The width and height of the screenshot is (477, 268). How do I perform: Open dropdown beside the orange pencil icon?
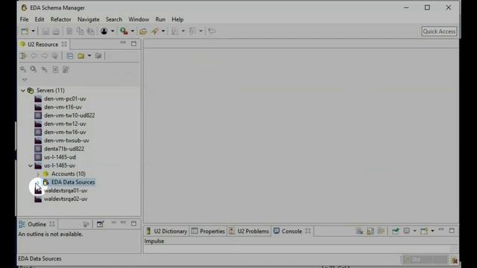pos(163,31)
